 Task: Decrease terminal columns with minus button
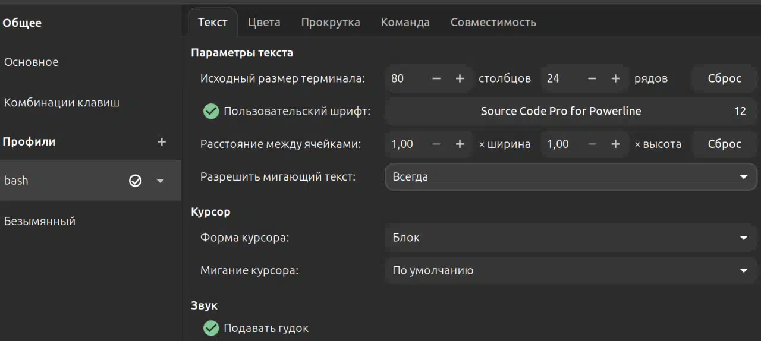click(436, 78)
